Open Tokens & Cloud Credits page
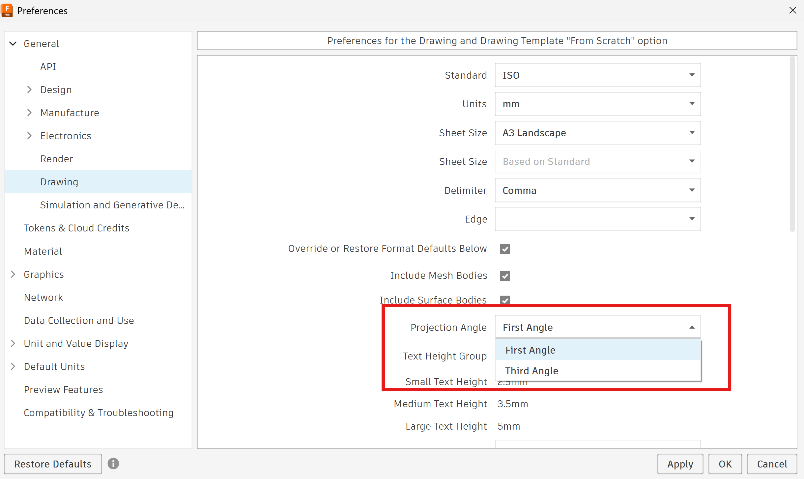 (76, 228)
